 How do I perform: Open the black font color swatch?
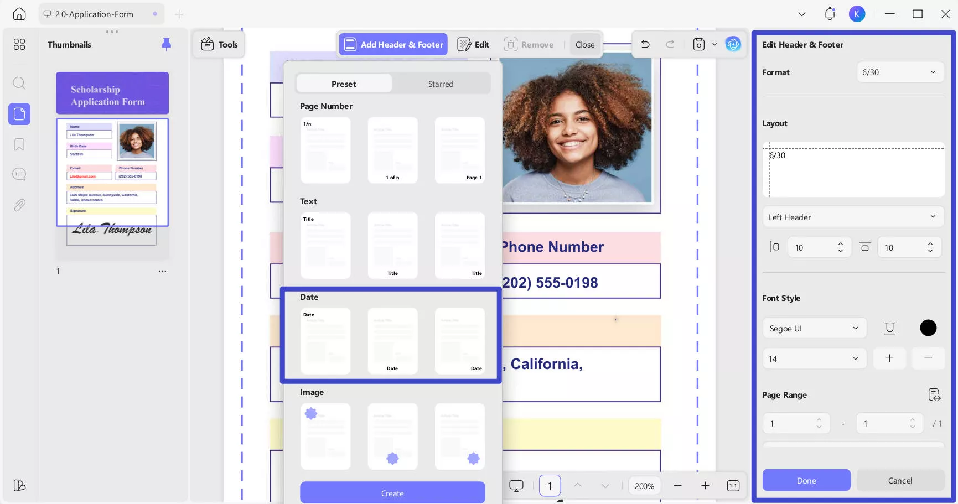pos(928,328)
